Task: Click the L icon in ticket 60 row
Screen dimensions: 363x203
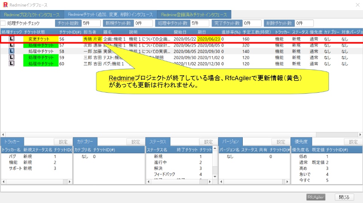Action: point(11,64)
